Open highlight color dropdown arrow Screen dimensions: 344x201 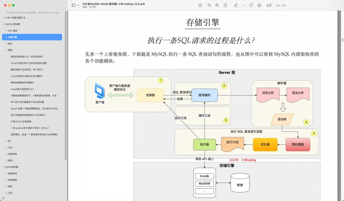[x=243, y=5]
